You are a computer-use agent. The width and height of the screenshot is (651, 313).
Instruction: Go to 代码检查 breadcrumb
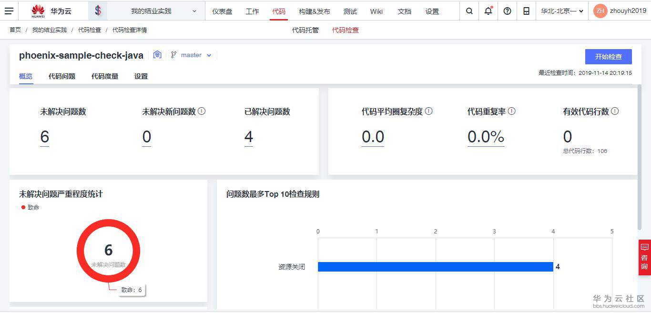(x=90, y=30)
